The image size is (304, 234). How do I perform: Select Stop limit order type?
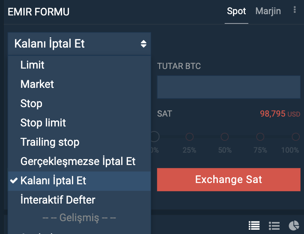[x=80, y=123]
